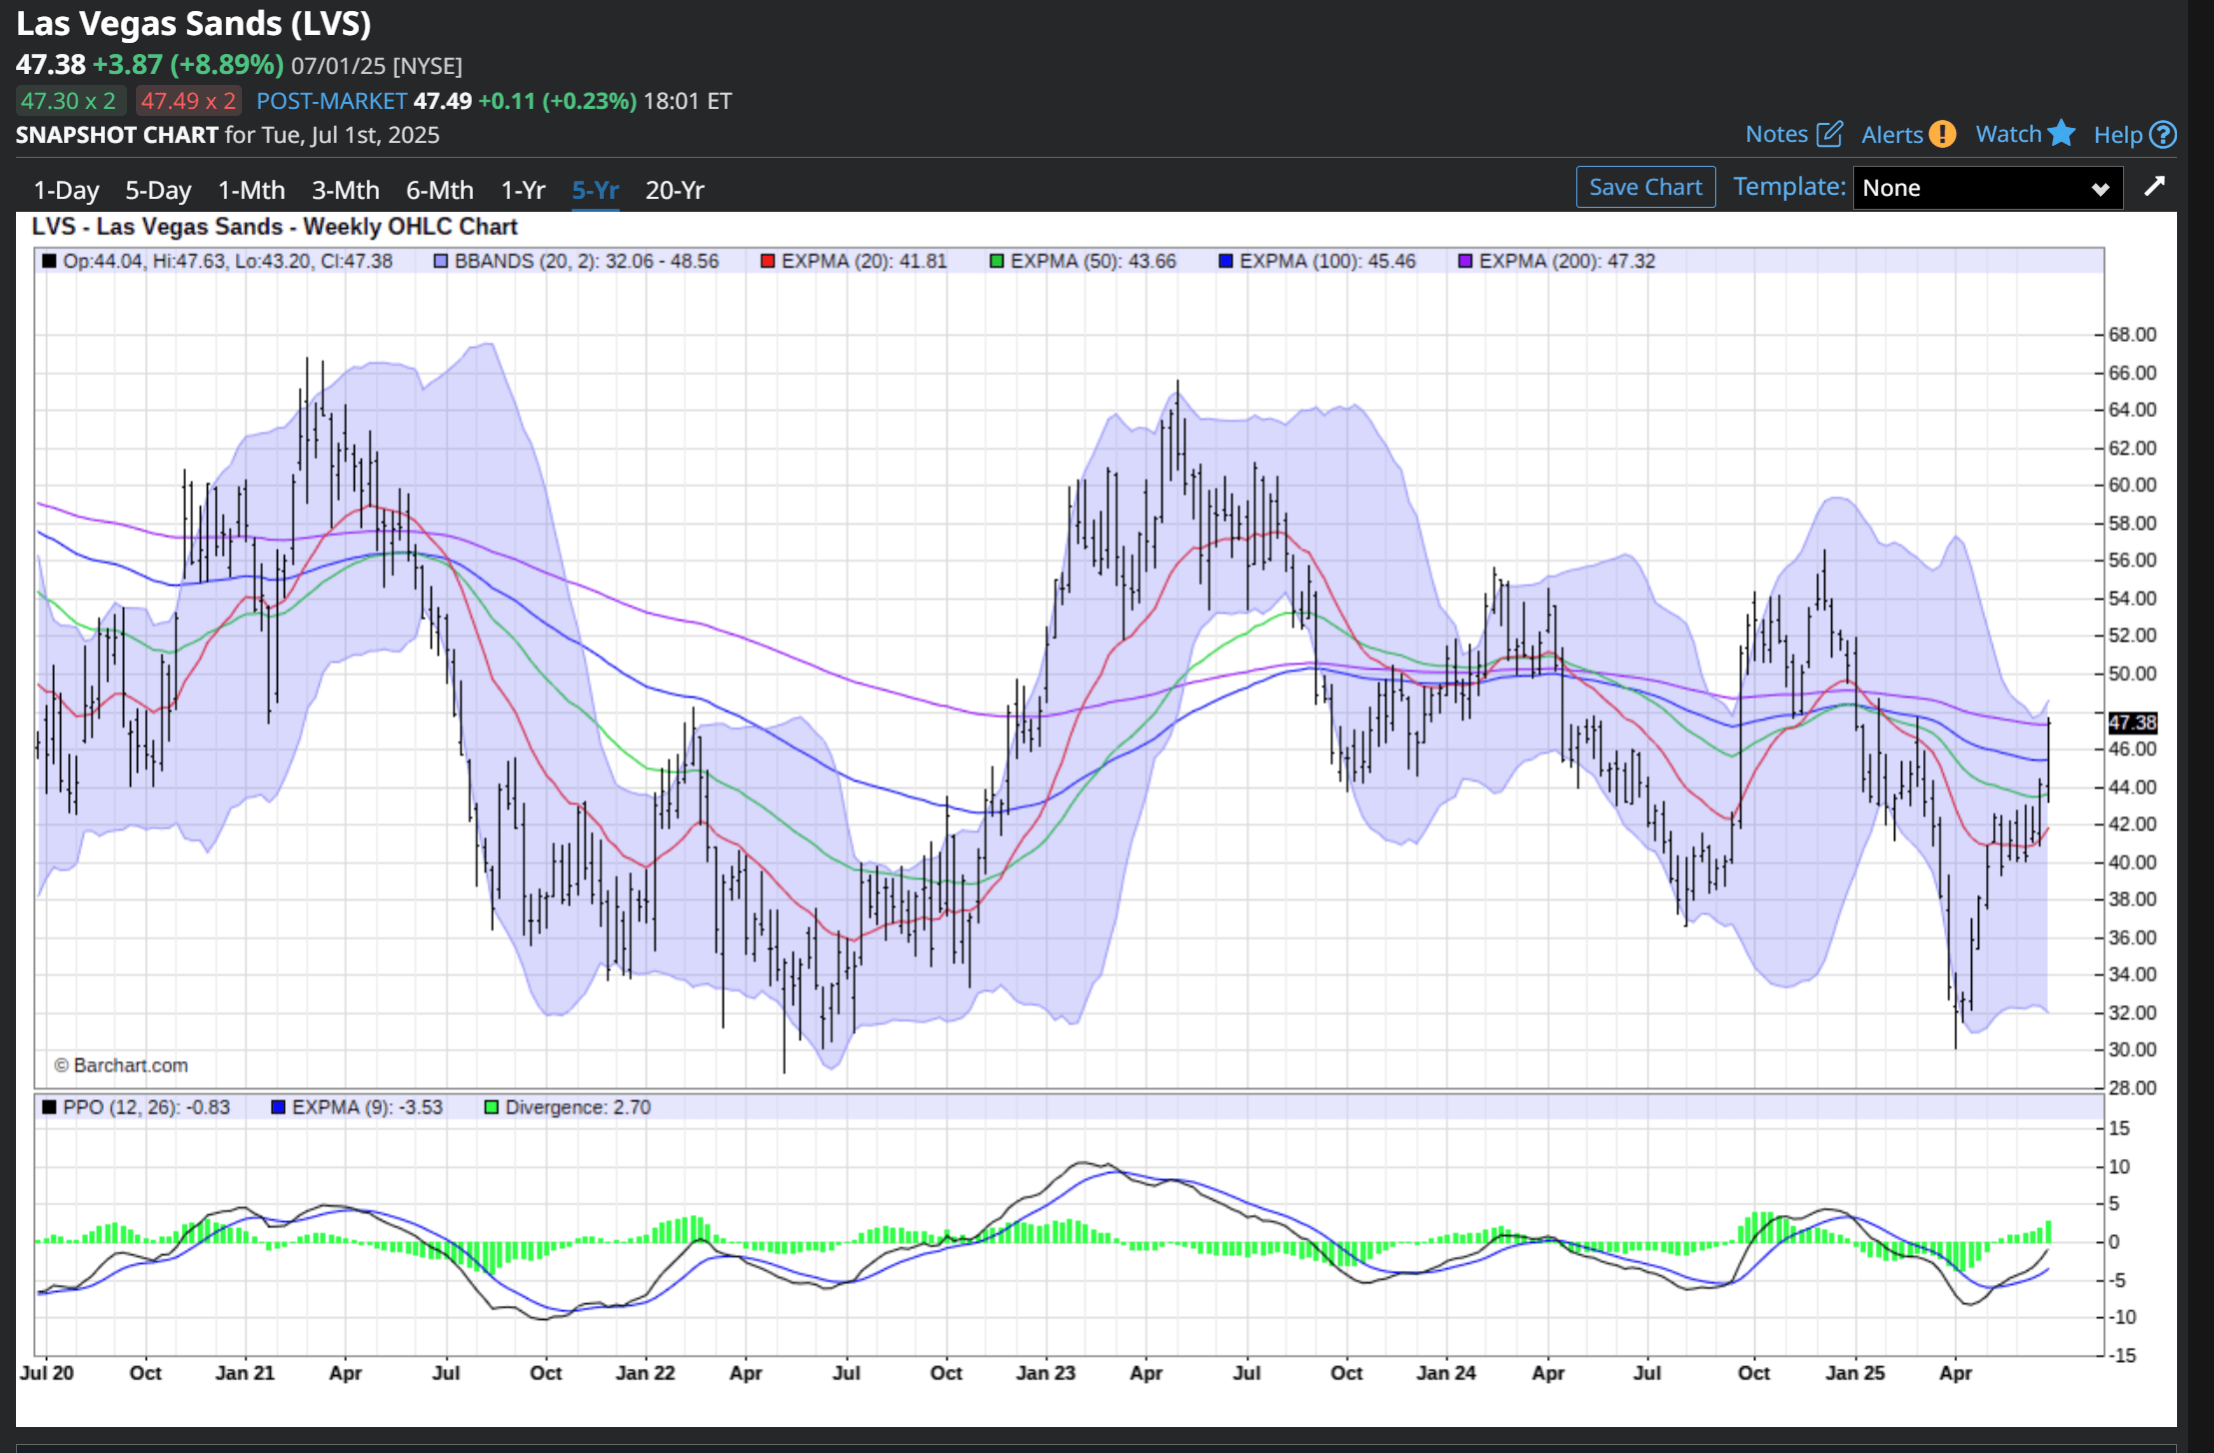This screenshot has height=1453, width=2214.
Task: Click the Alerts exclamation icon
Action: pos(1942,134)
